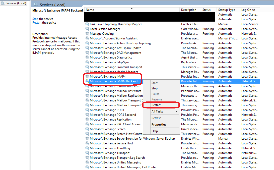The width and height of the screenshot is (274, 170).
Task: Click 'Local Service' log on cell
Action: pyautogui.click(x=250, y=24)
